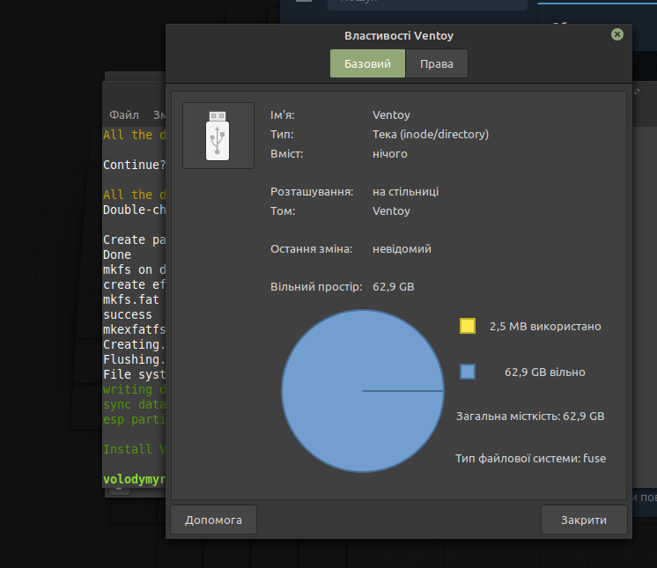657x568 pixels.
Task: Click the Загальна місткість: 62,9 GB text
Action: pos(530,417)
